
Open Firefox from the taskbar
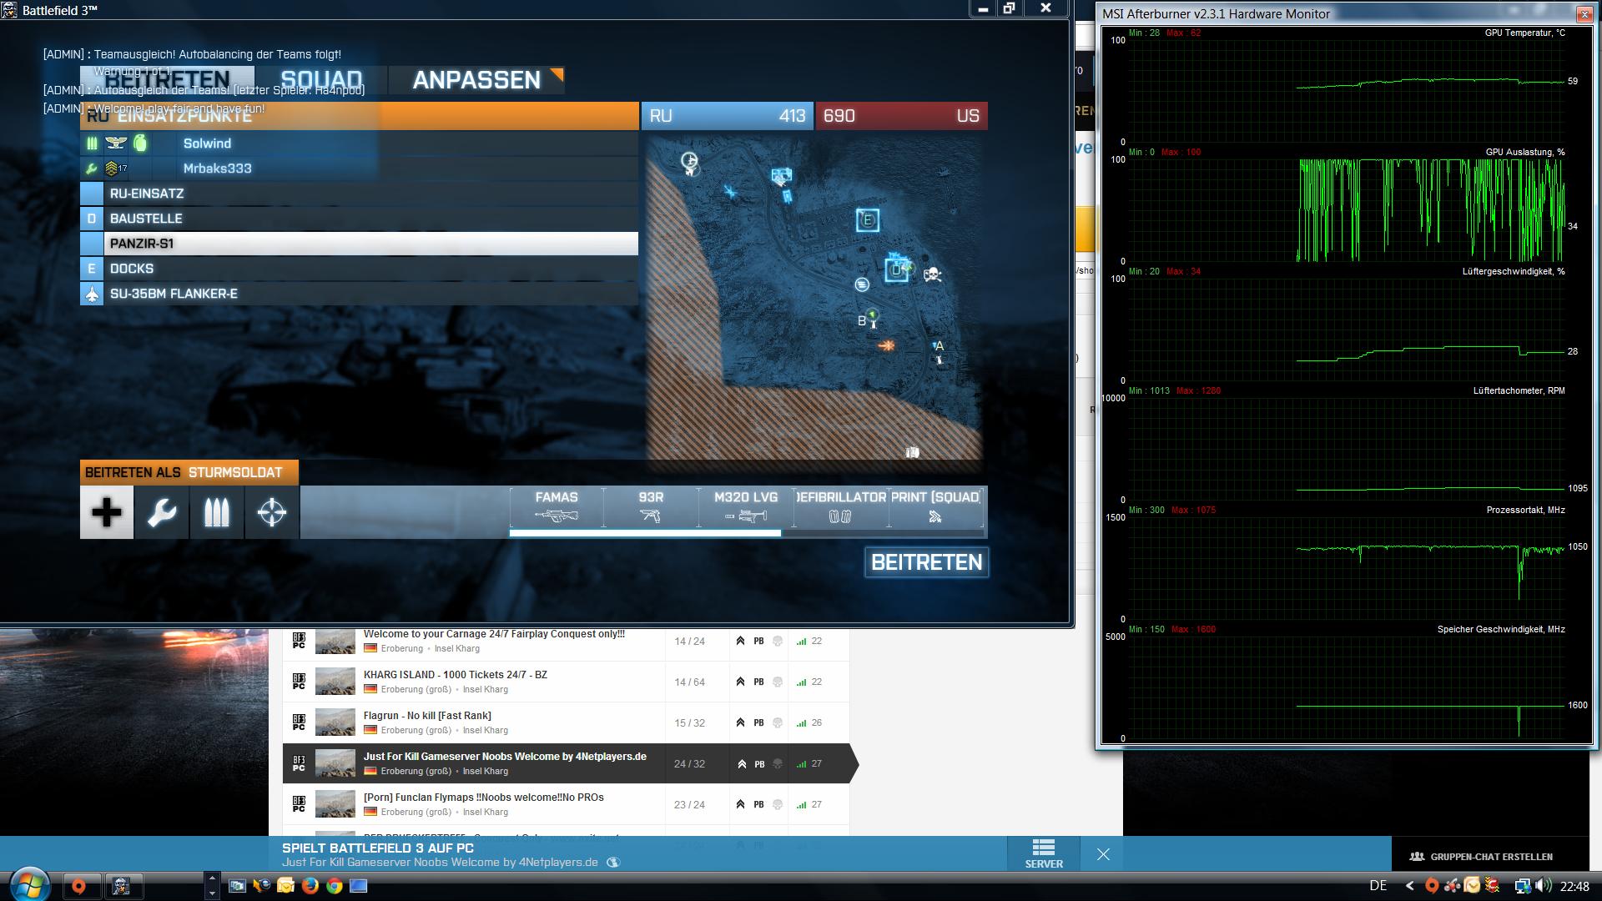[310, 886]
